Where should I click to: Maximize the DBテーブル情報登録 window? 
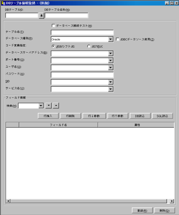tap(172, 3)
